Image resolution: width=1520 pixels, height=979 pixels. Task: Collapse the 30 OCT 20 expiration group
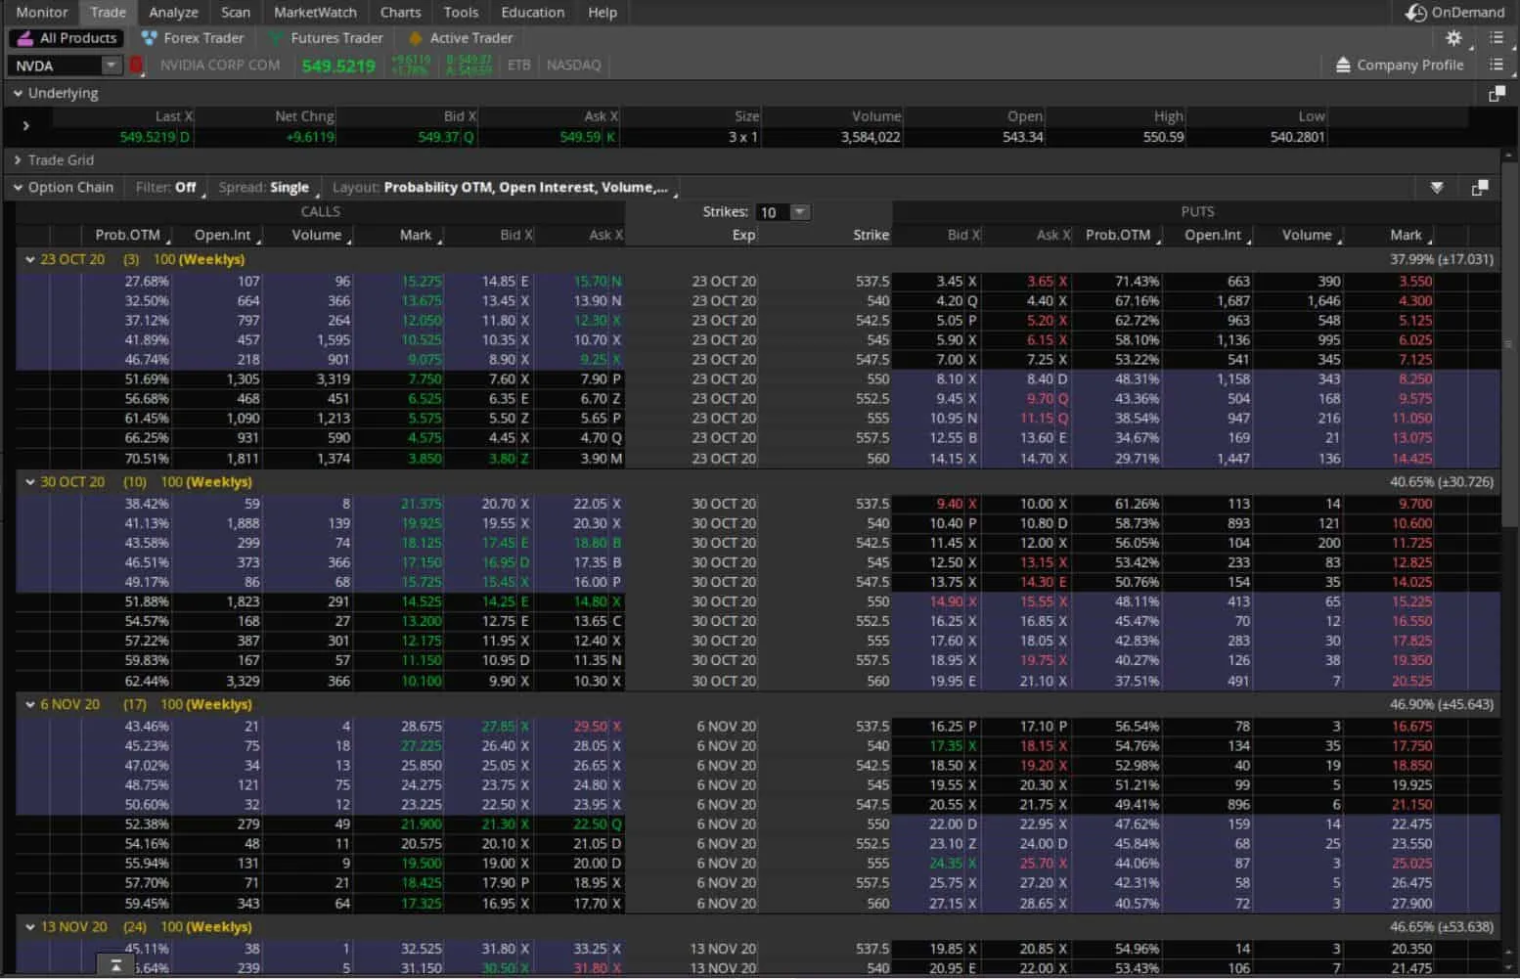tap(30, 482)
